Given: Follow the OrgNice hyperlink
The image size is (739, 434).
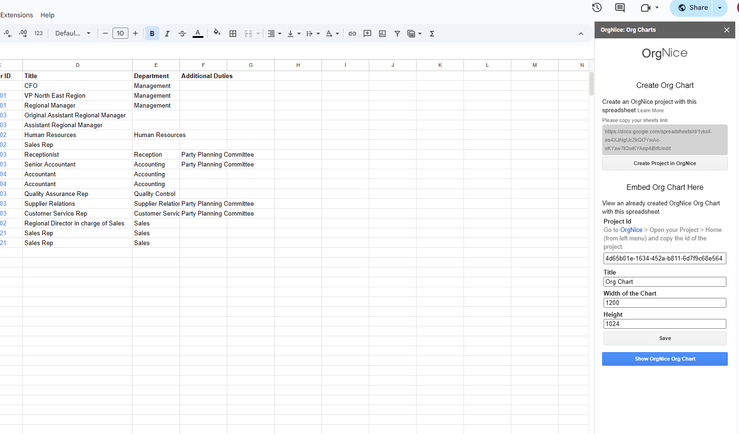Looking at the screenshot, I should tap(631, 230).
